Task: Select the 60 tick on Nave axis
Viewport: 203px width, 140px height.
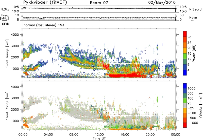Action: tap(181, 15)
